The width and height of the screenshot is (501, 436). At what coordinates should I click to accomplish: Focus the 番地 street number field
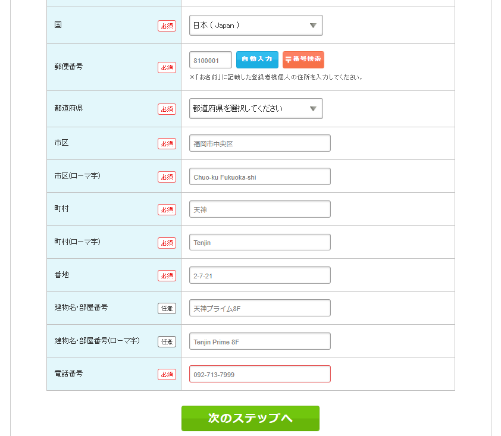[259, 275]
